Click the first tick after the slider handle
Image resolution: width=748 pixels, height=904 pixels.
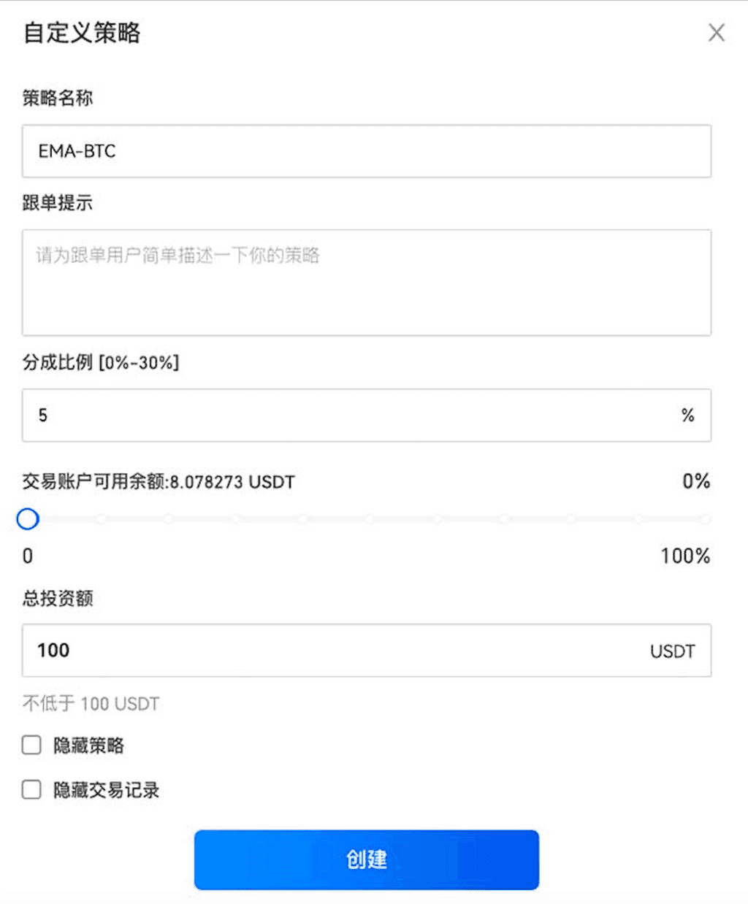point(101,519)
